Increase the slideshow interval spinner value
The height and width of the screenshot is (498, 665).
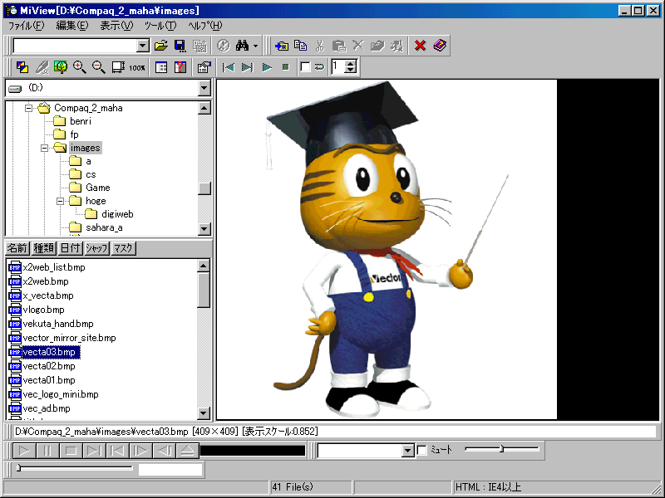[x=351, y=64]
